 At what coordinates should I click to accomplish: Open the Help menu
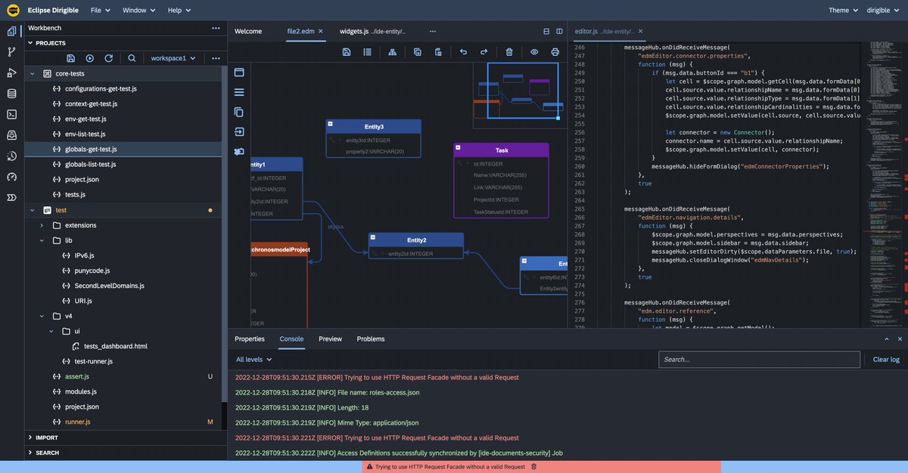click(179, 10)
